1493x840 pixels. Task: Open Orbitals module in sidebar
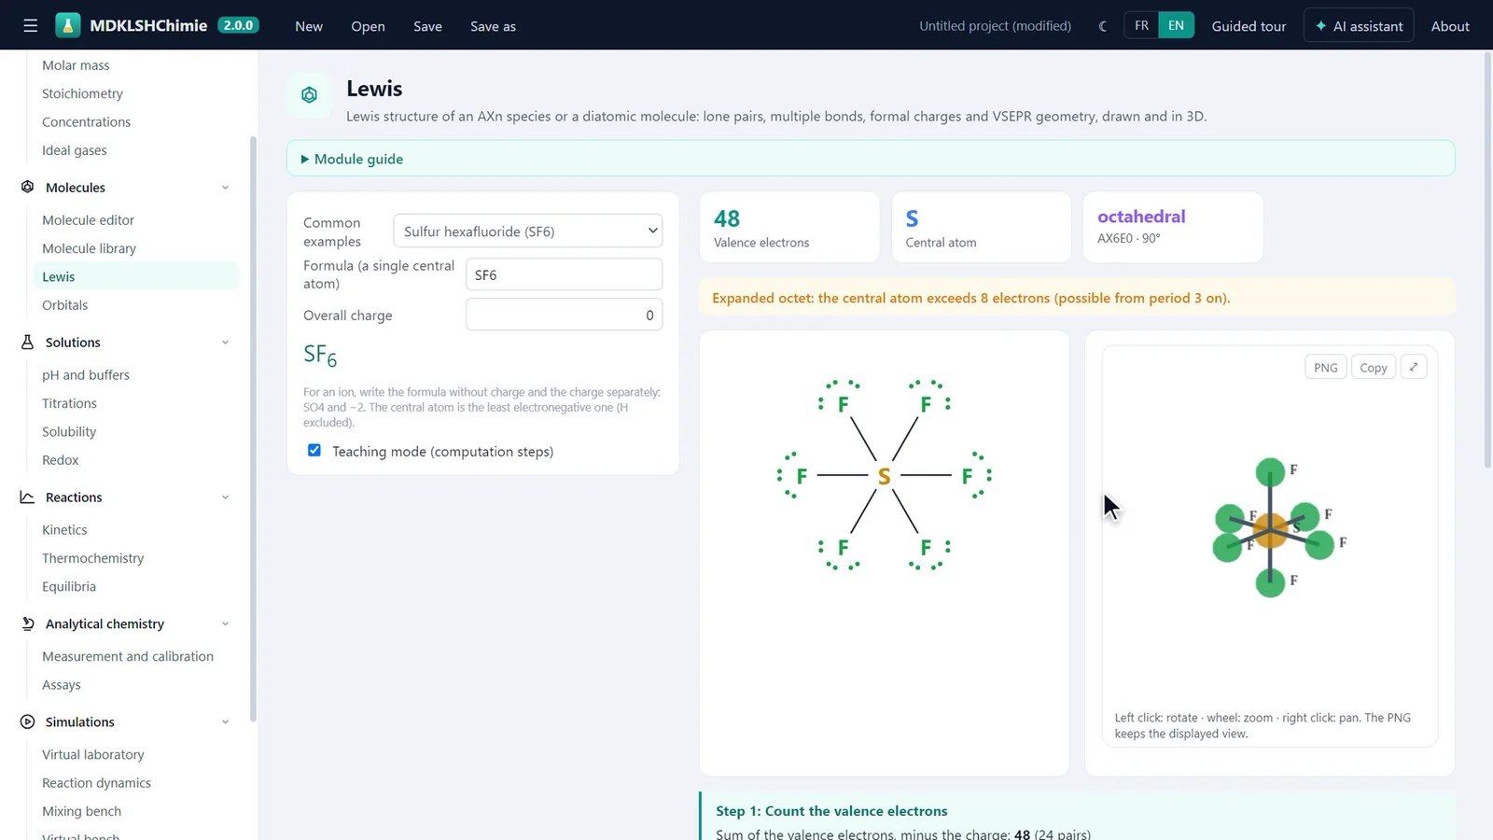pos(64,305)
